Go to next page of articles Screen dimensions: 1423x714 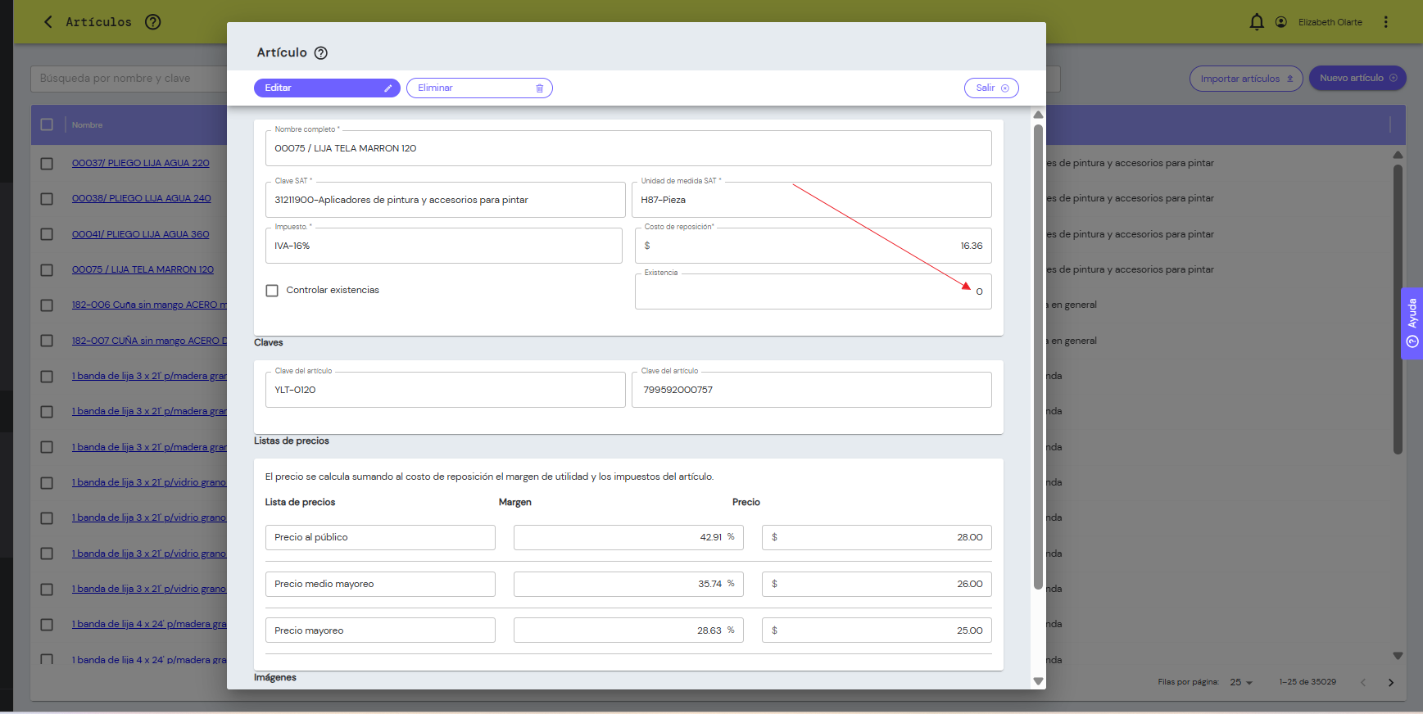pos(1391,682)
